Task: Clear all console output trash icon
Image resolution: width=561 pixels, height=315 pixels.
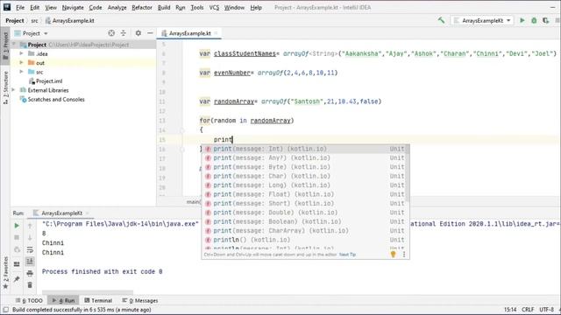Action: [30, 285]
